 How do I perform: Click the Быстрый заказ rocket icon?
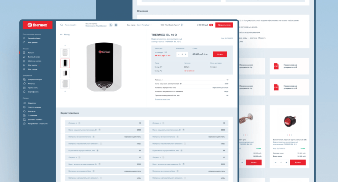[x=24, y=57]
